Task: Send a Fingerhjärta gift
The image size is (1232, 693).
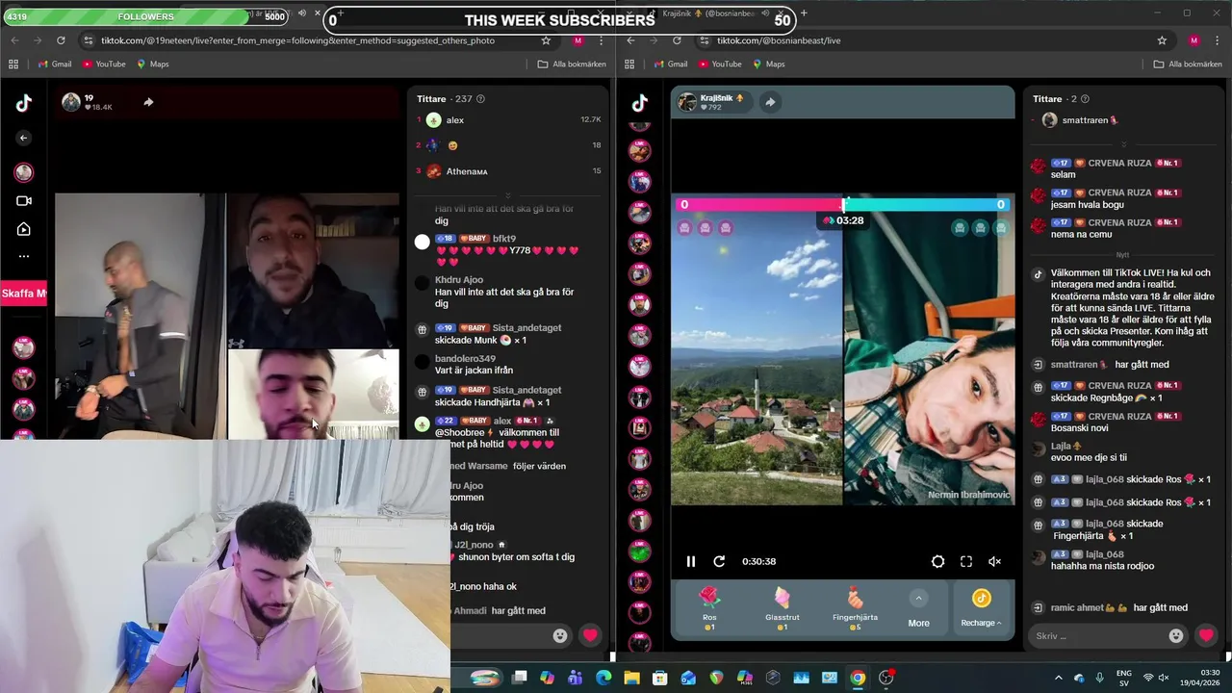Action: click(x=855, y=608)
